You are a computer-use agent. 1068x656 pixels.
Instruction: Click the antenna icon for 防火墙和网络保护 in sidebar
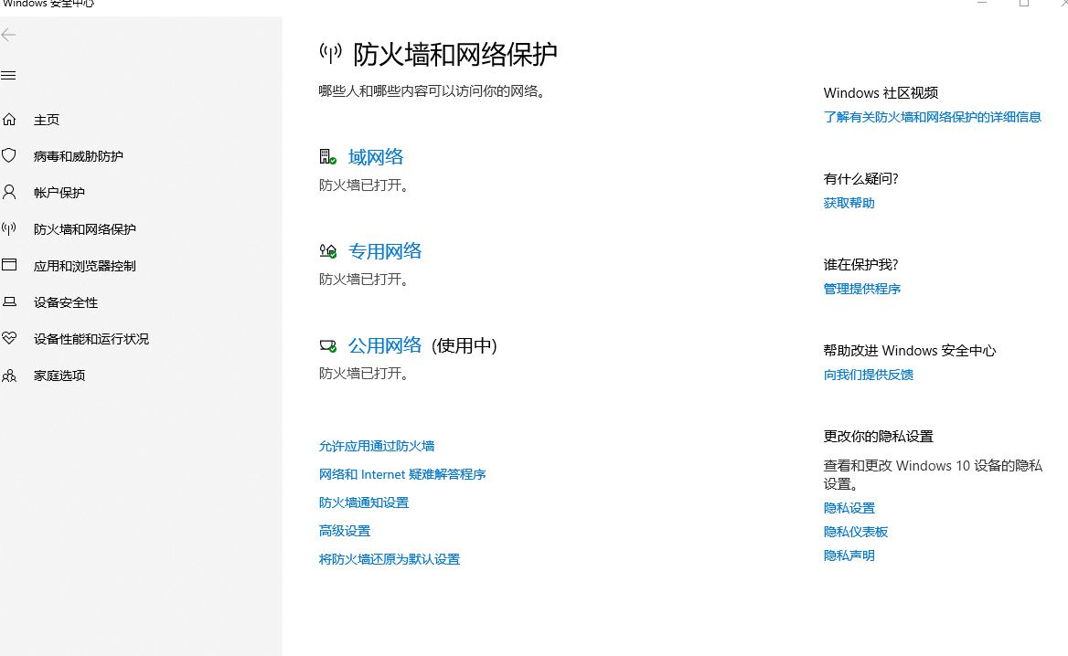tap(9, 228)
